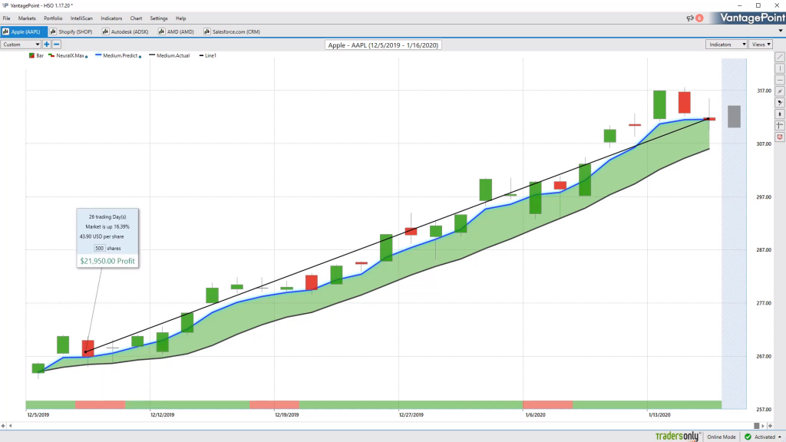Click the red trend strip segment near 1/6/2020

click(547, 405)
